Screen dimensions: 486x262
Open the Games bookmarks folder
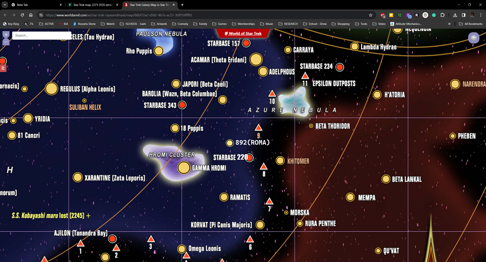click(220, 24)
